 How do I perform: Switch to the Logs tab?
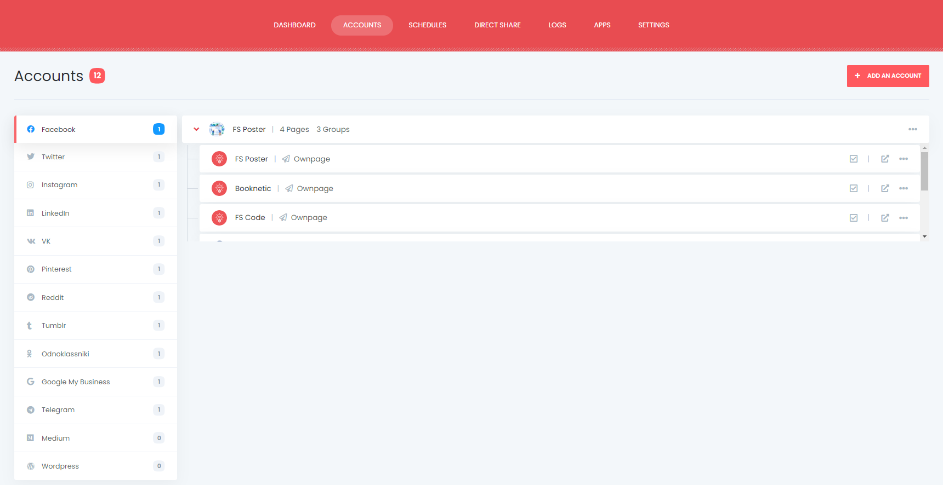click(x=557, y=25)
